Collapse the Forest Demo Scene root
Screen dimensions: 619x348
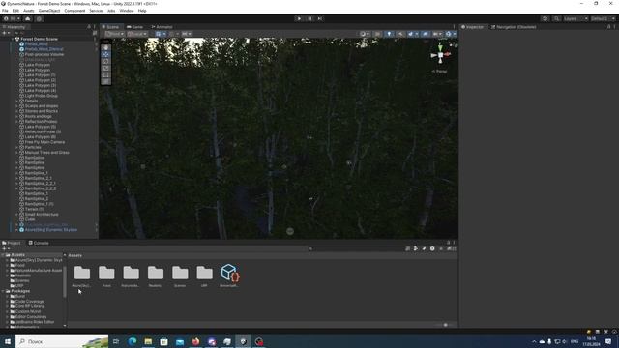(13, 39)
